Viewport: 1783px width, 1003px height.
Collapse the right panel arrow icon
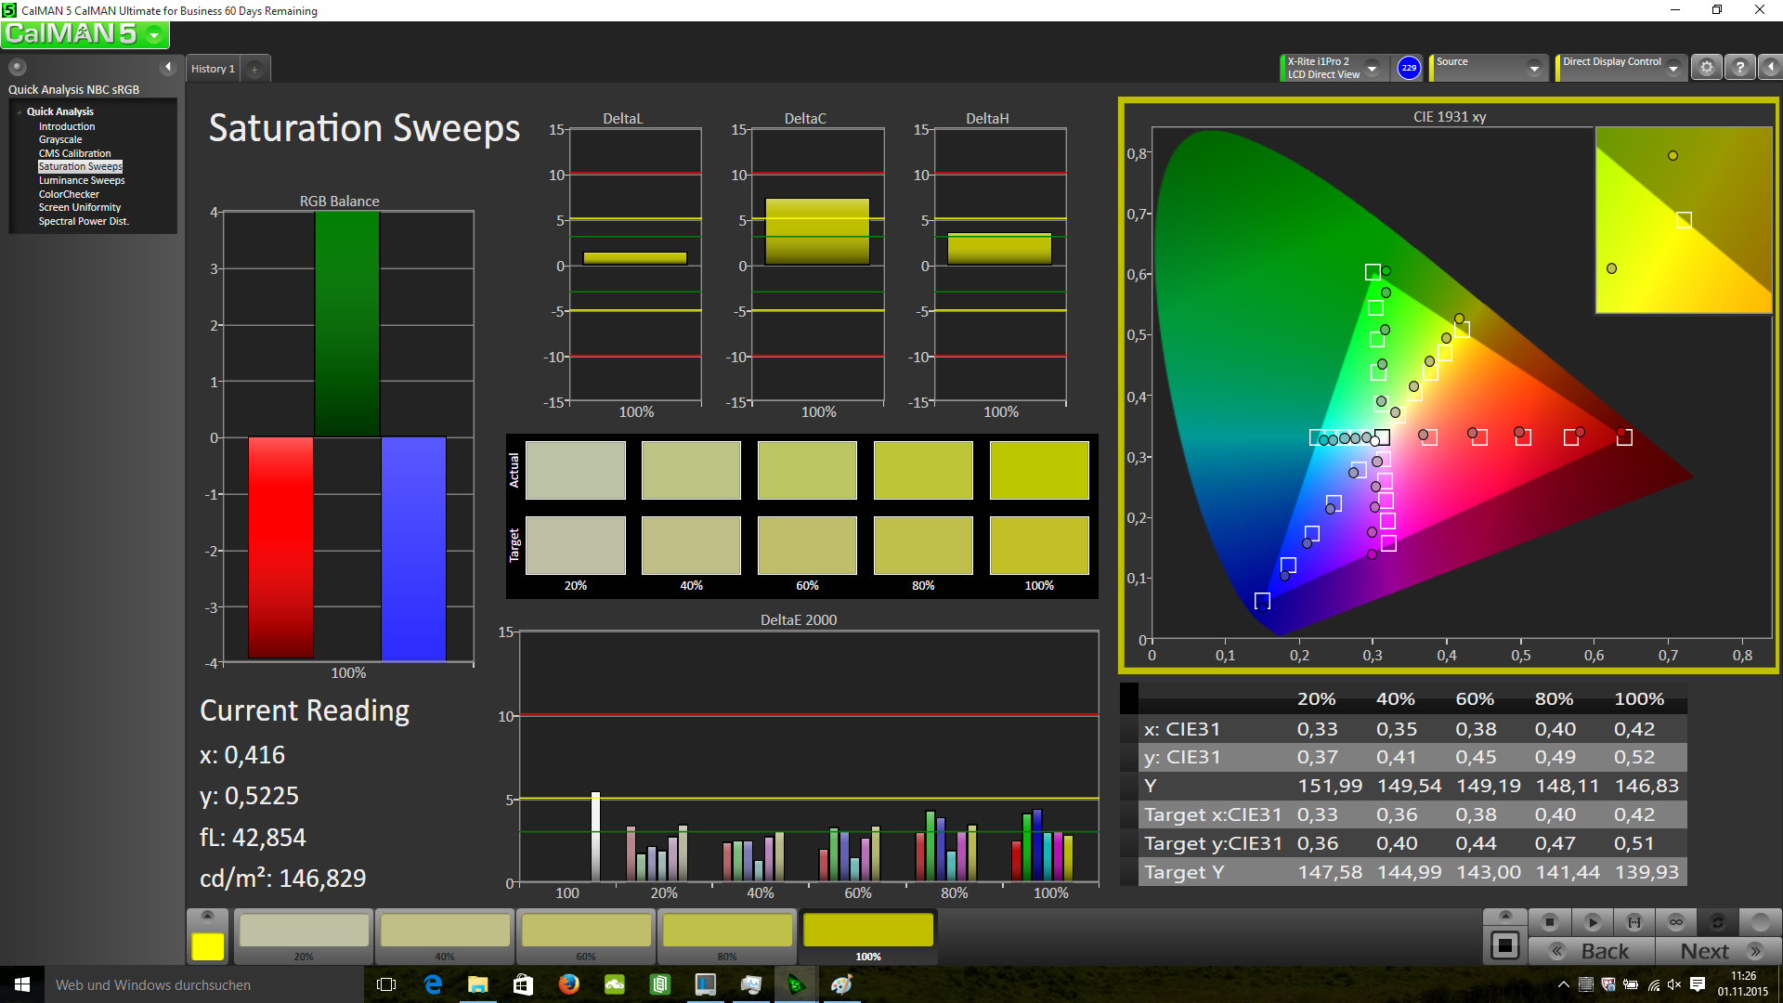point(1770,68)
